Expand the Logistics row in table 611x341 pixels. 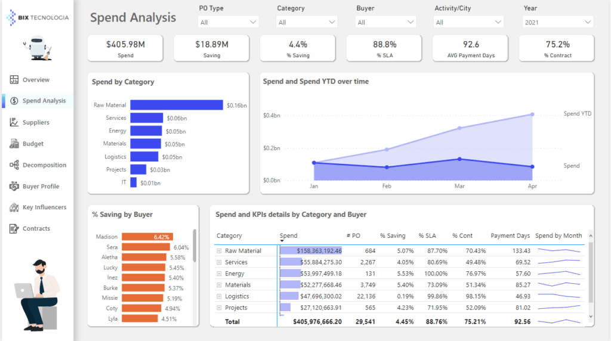click(x=219, y=296)
